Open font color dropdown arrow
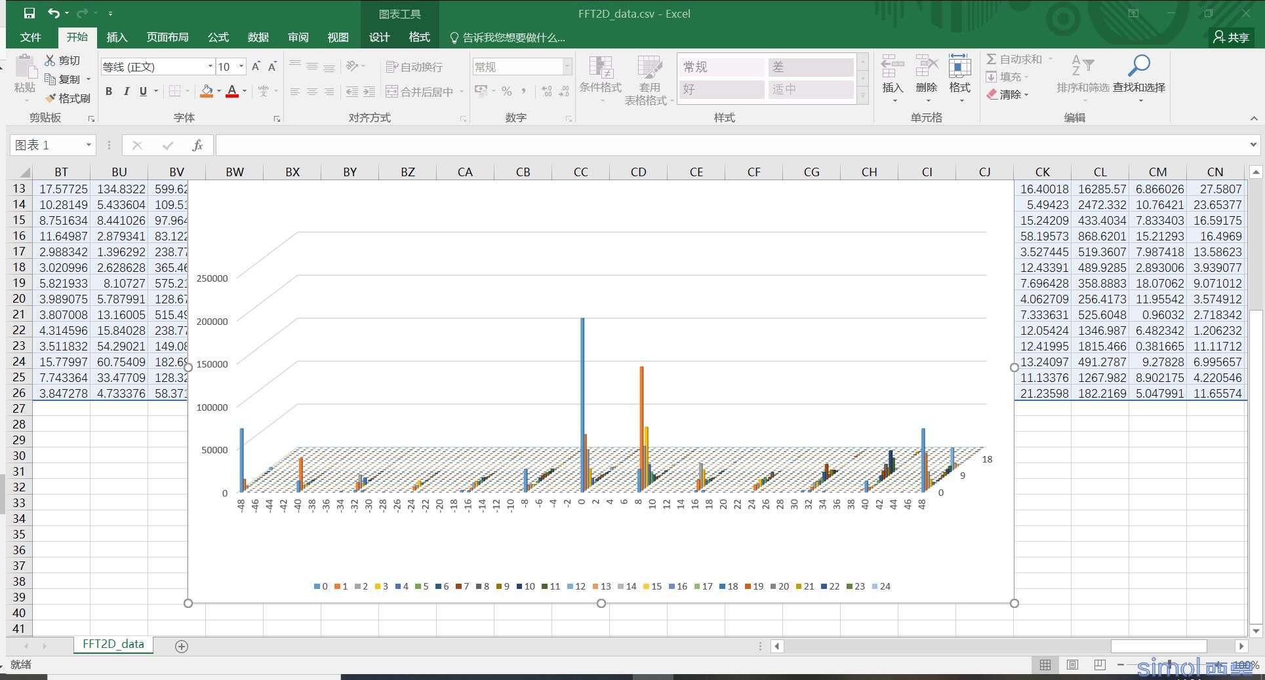 point(245,92)
